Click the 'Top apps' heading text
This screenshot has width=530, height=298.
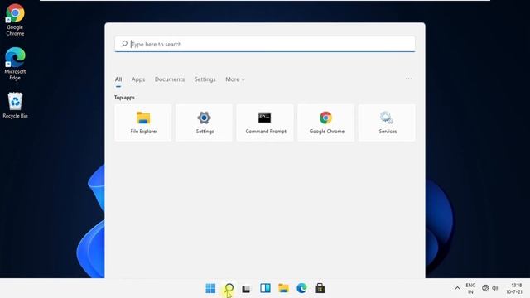point(124,98)
